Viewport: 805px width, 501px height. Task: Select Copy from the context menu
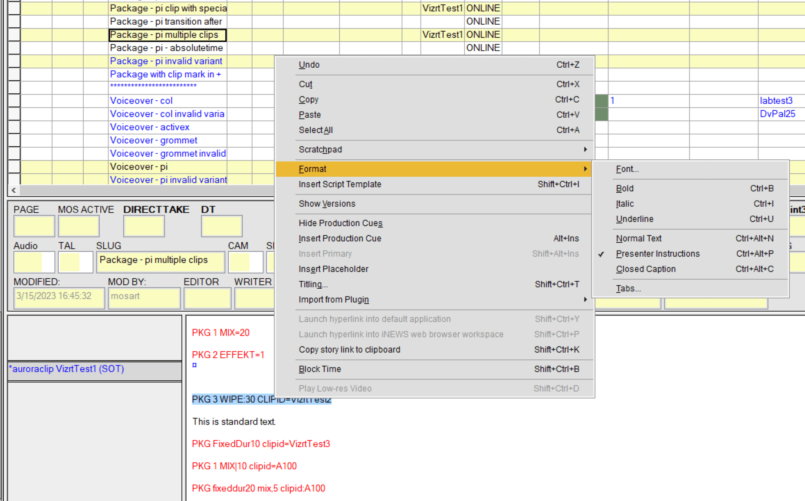[x=308, y=99]
